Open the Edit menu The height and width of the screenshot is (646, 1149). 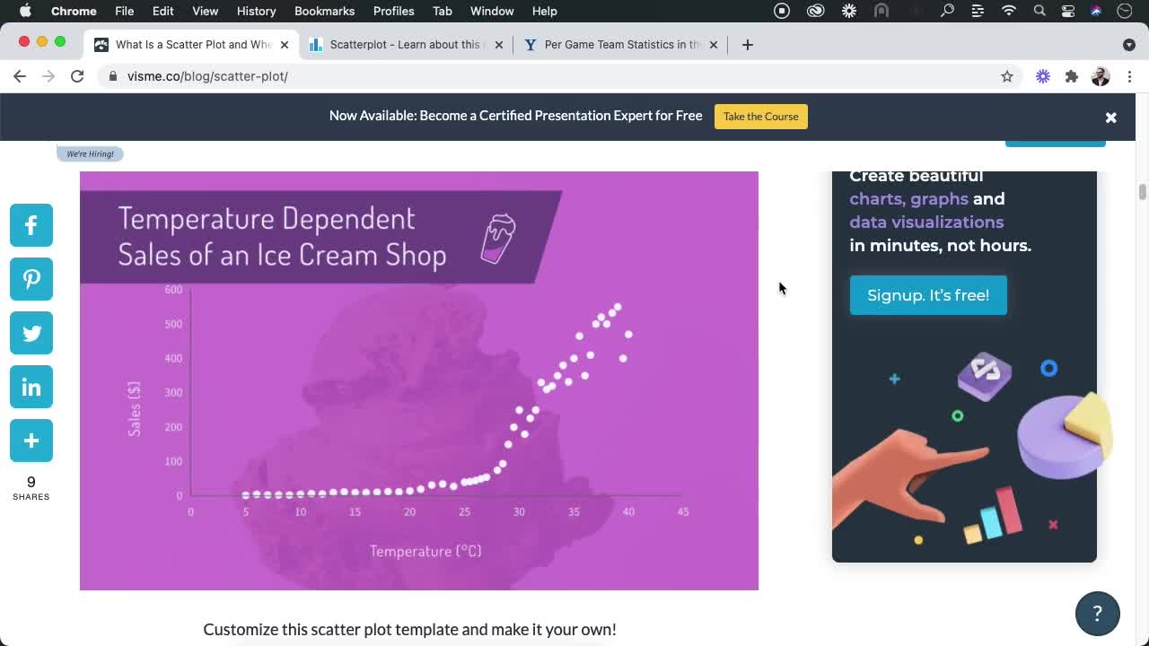[x=162, y=11]
